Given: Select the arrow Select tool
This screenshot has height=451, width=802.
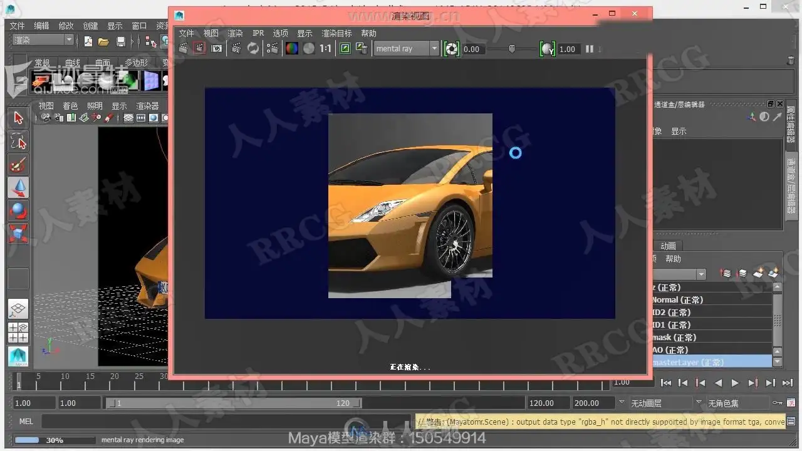Looking at the screenshot, I should click(x=18, y=118).
